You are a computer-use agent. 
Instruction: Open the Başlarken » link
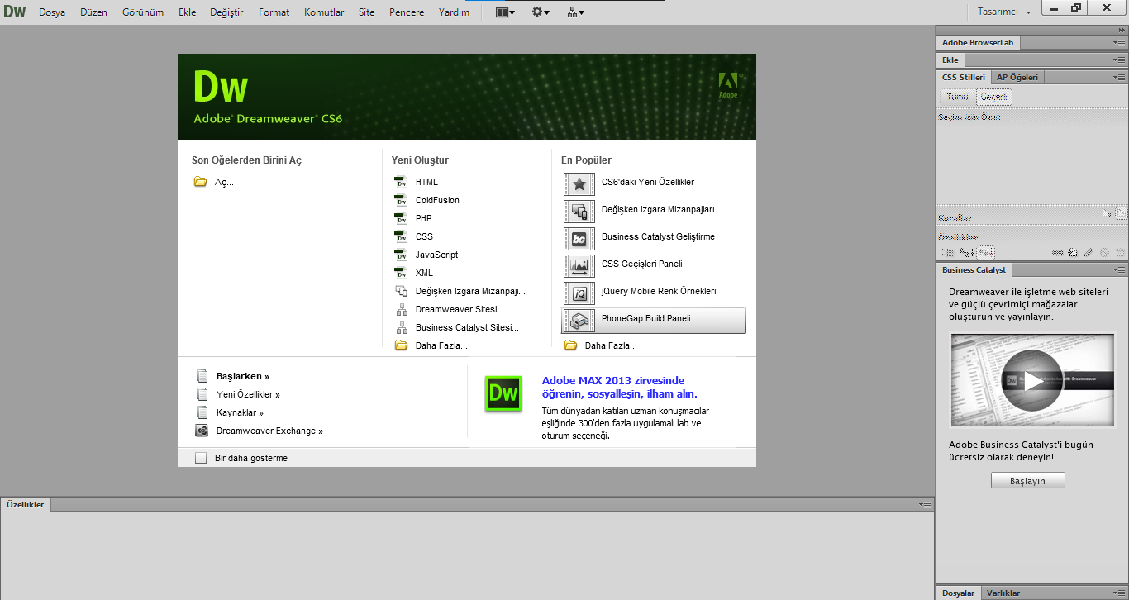(243, 376)
